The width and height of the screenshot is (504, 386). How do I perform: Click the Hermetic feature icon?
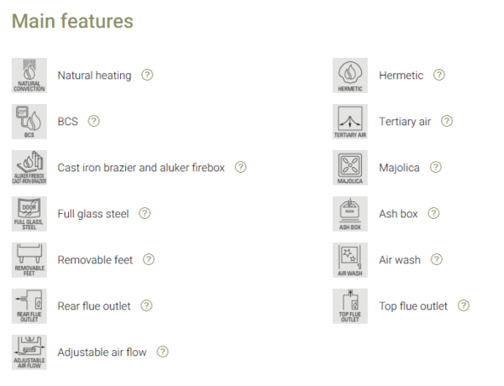point(350,76)
